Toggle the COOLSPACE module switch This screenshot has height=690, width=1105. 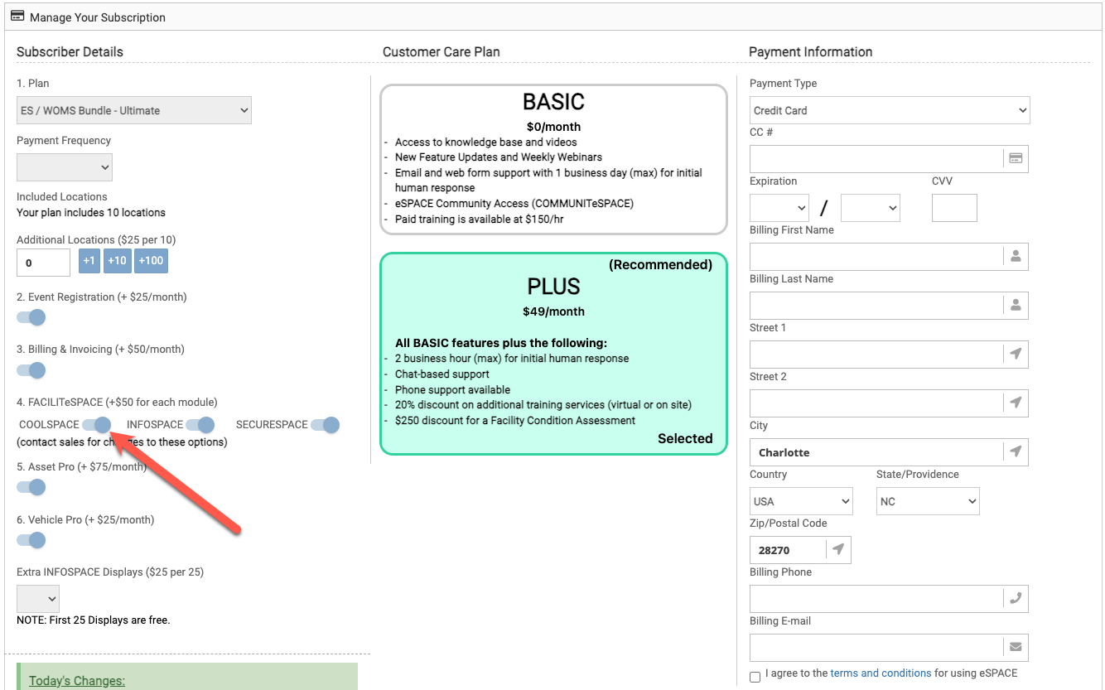[x=97, y=425]
